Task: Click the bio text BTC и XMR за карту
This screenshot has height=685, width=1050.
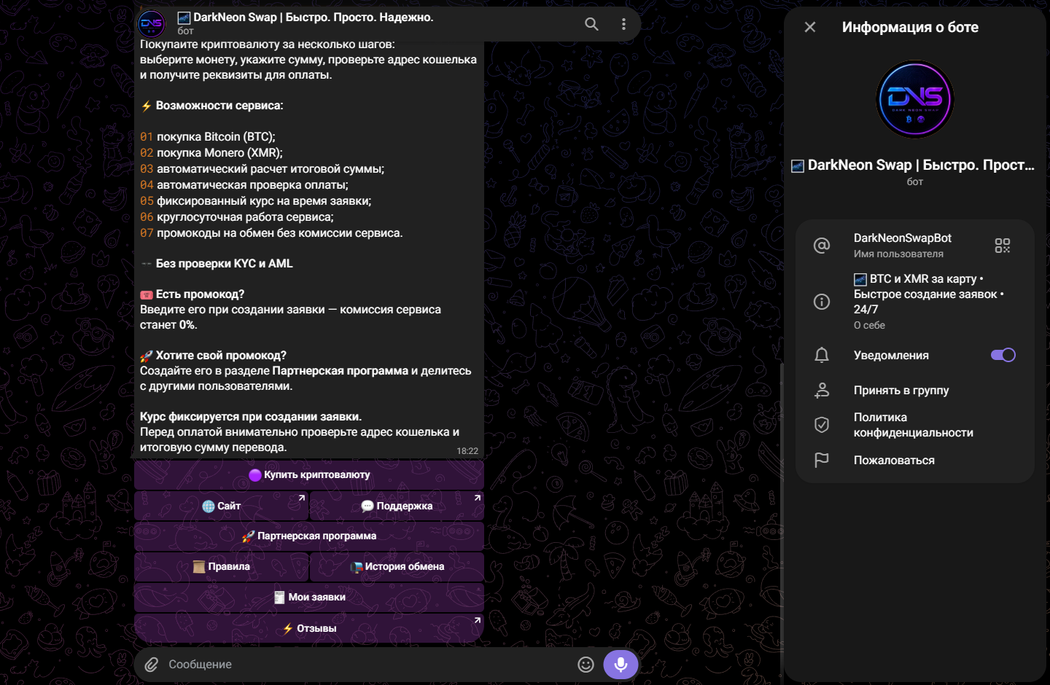Action: 929,294
